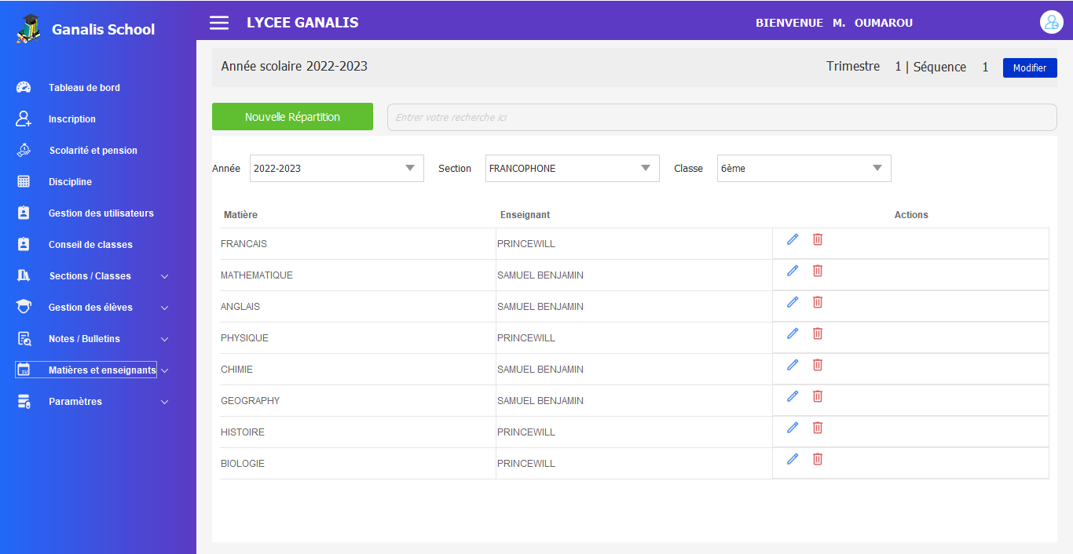Screen dimensions: 1073x554
Task: Open the user profile avatar icon
Action: tap(1051, 22)
